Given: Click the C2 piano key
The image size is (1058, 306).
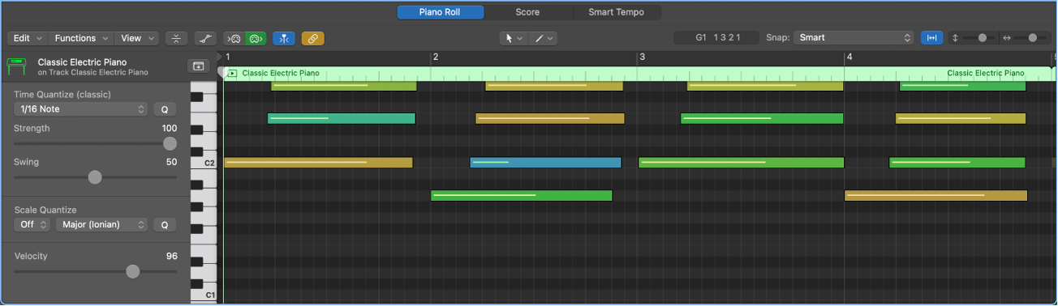Looking at the screenshot, I should [x=203, y=163].
